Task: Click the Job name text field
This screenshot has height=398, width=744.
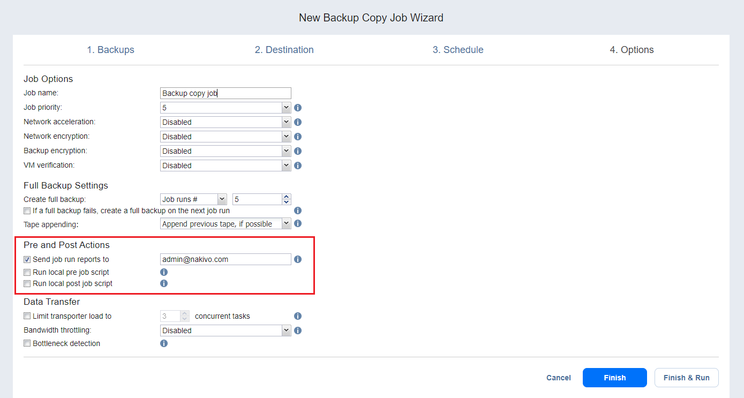Action: pos(226,93)
